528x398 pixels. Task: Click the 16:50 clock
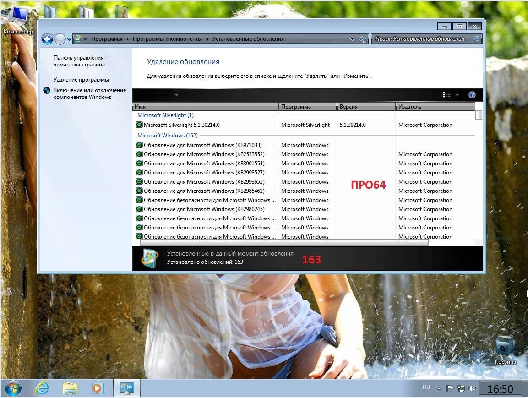pyautogui.click(x=500, y=389)
